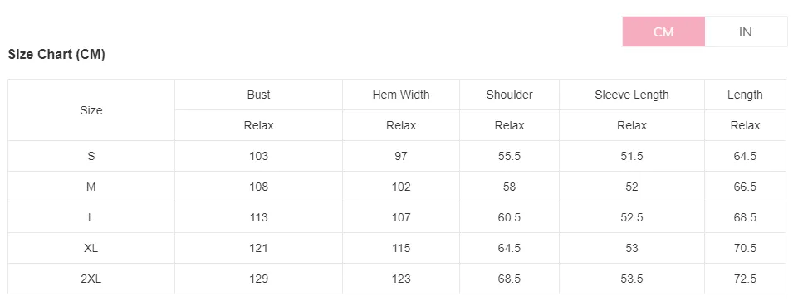
Task: Click bust value 129 for 2XL
Action: [258, 279]
